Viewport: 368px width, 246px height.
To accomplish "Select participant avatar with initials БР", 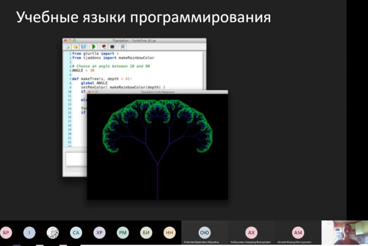I will click(x=6, y=232).
